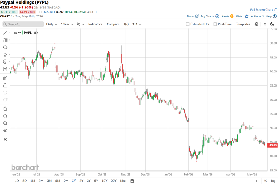The width and height of the screenshot is (278, 184).
Task: Click the PYPL green color bar swatch
Action: pyautogui.click(x=22, y=33)
